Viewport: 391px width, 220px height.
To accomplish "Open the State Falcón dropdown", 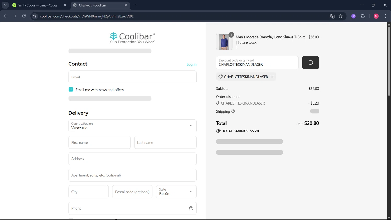I will point(176,192).
